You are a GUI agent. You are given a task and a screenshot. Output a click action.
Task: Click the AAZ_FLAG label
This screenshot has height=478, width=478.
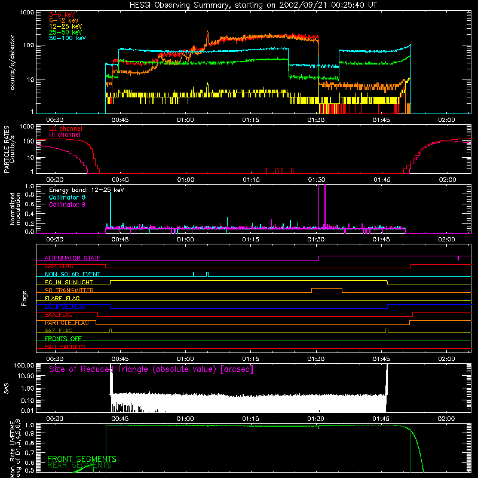pyautogui.click(x=59, y=331)
